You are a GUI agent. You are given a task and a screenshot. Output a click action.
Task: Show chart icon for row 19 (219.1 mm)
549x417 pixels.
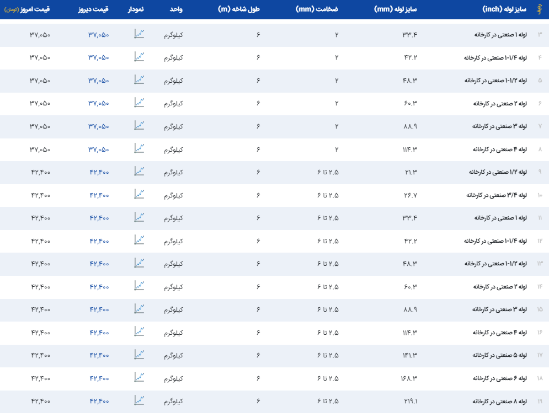coord(139,400)
